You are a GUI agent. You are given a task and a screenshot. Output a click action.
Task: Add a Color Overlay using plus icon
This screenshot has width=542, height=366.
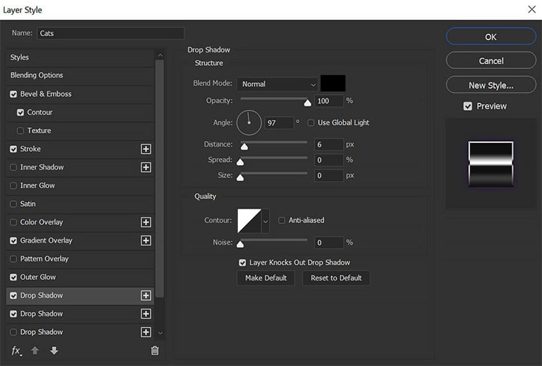pos(146,222)
